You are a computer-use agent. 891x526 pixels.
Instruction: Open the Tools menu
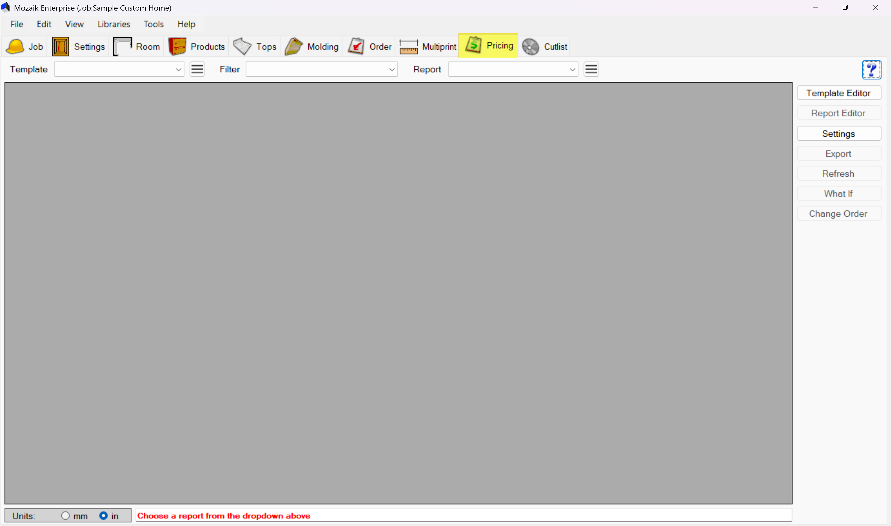pyautogui.click(x=153, y=24)
